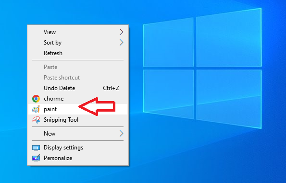Click the paint palette icon
Viewport: 286px width, 183px height.
36,109
